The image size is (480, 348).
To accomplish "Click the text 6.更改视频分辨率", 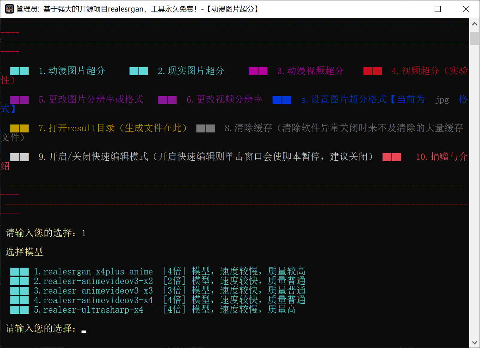I will tap(225, 100).
